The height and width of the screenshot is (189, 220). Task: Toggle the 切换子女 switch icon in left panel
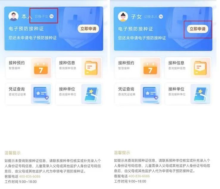(x=52, y=16)
